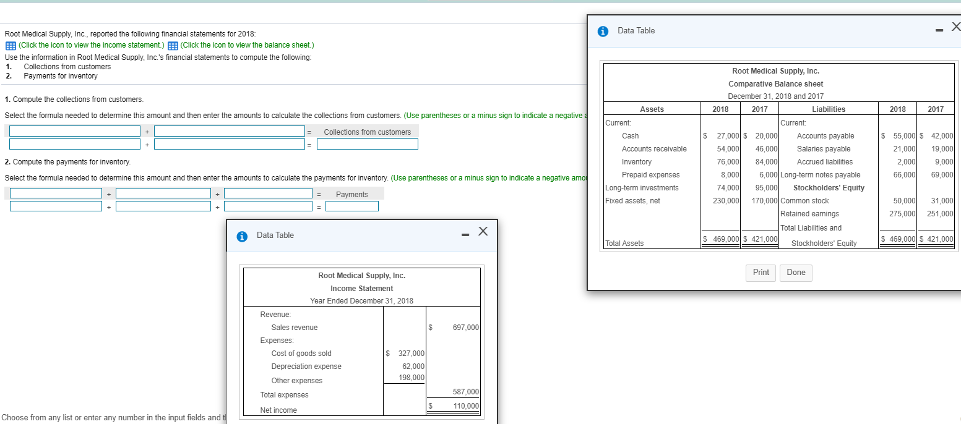The height and width of the screenshot is (424, 961).
Task: Click Inventory 2018 value 76,000
Action: tap(728, 162)
